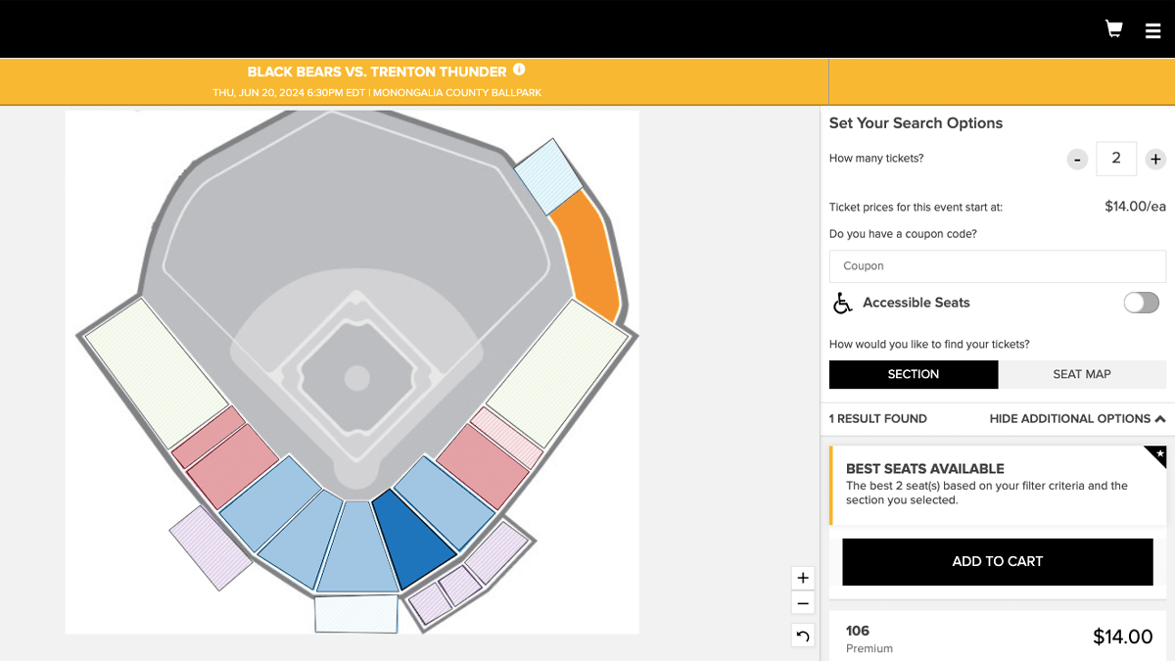Click the Add to Cart button
The image size is (1175, 661).
coord(997,561)
